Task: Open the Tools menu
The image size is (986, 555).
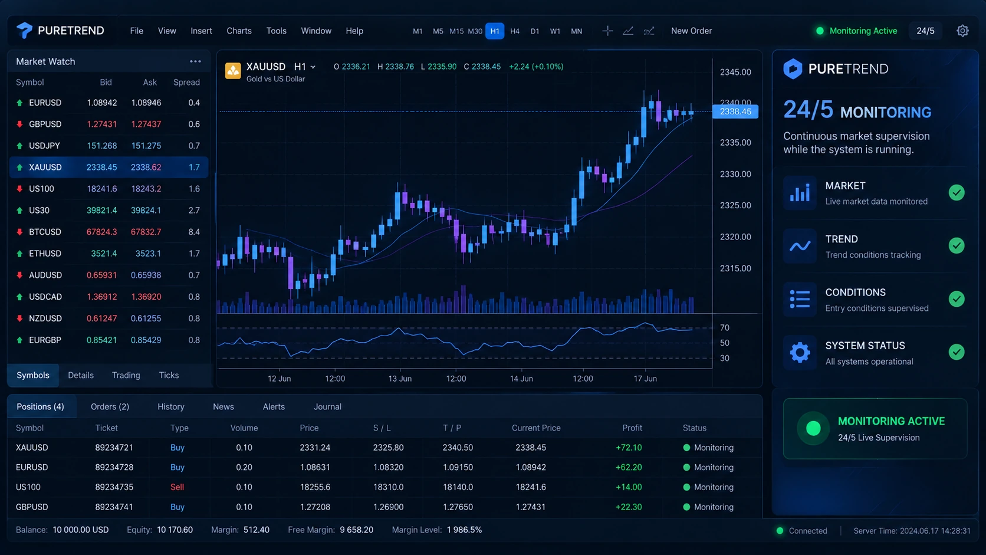Action: 276,31
